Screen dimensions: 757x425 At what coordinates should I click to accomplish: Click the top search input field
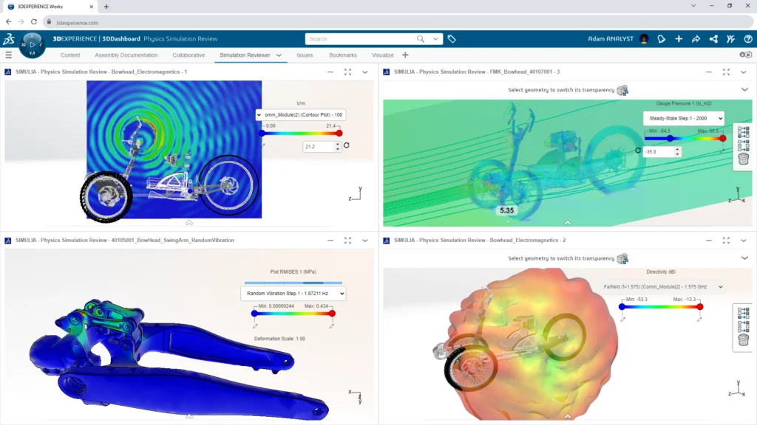click(361, 39)
